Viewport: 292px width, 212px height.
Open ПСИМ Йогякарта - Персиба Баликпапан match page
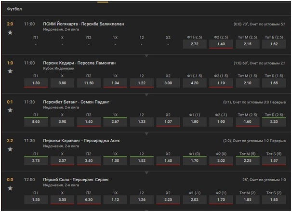point(83,24)
